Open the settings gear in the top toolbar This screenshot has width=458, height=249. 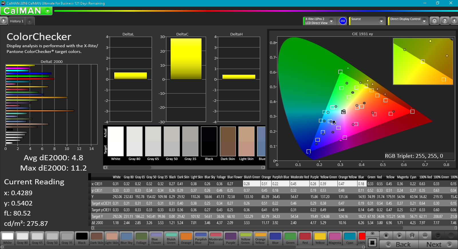(435, 21)
